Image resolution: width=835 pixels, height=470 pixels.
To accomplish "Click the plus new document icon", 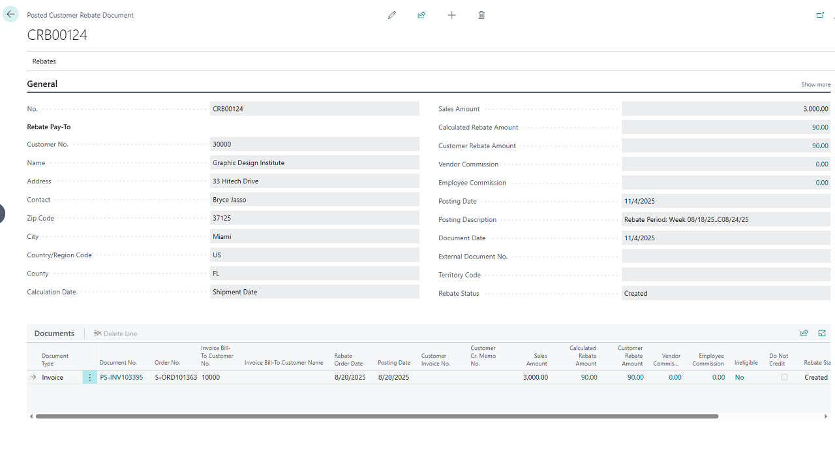I will coord(451,15).
